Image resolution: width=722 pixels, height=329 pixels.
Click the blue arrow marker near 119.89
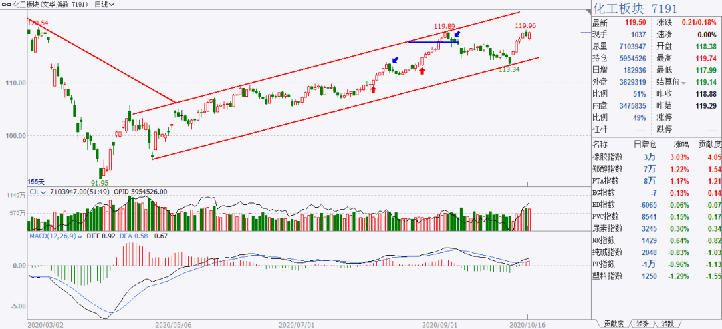[x=457, y=34]
